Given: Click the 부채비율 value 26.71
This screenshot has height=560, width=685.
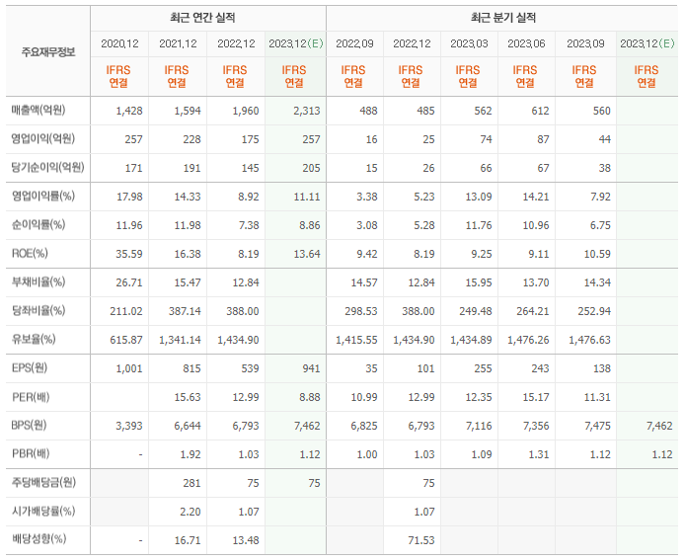Looking at the screenshot, I should click(129, 282).
